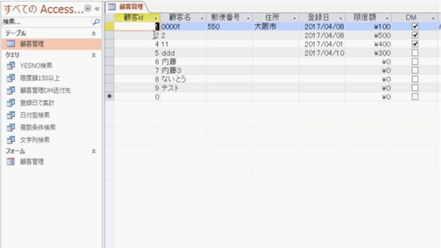Select the 顧客管理 table icon in navigation pane
This screenshot has width=441, height=248.
(x=11, y=43)
